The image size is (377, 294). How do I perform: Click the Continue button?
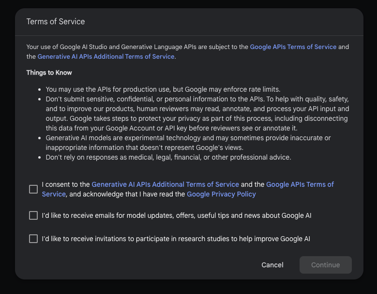(325, 265)
